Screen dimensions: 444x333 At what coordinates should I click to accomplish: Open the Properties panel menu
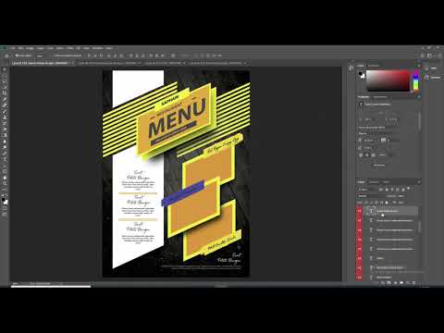click(419, 97)
